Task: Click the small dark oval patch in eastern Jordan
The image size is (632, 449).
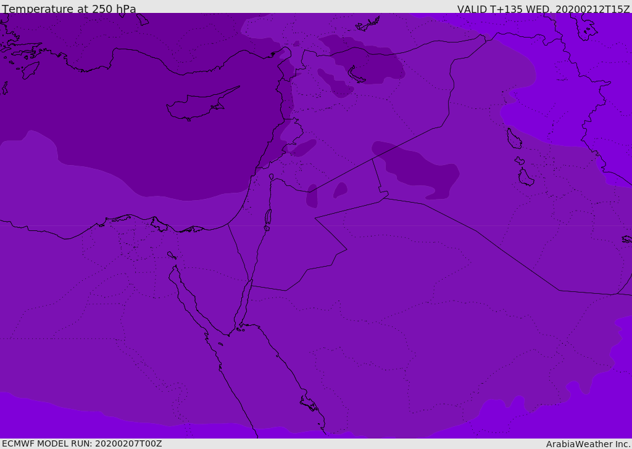Action: 341,190
